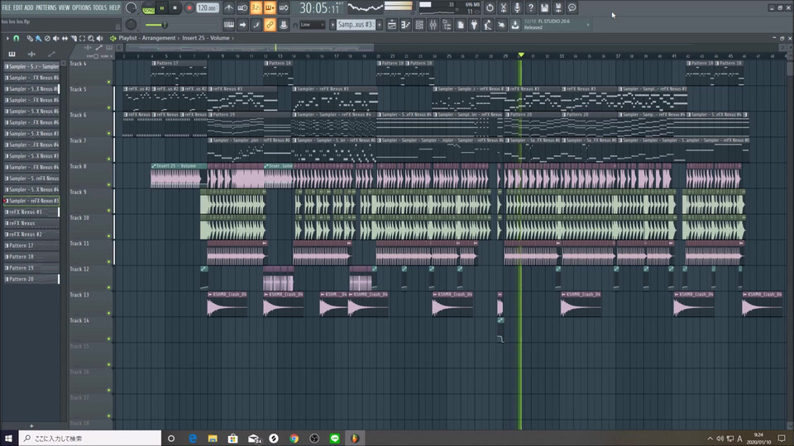Viewport: 794px width, 446px height.
Task: Click the 120.000 tempo field
Action: 207,8
